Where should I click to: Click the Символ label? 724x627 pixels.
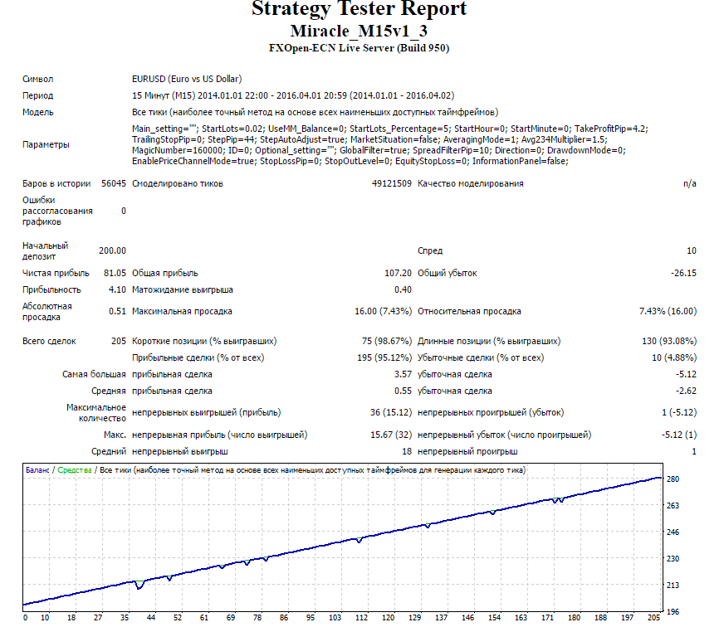pos(38,80)
